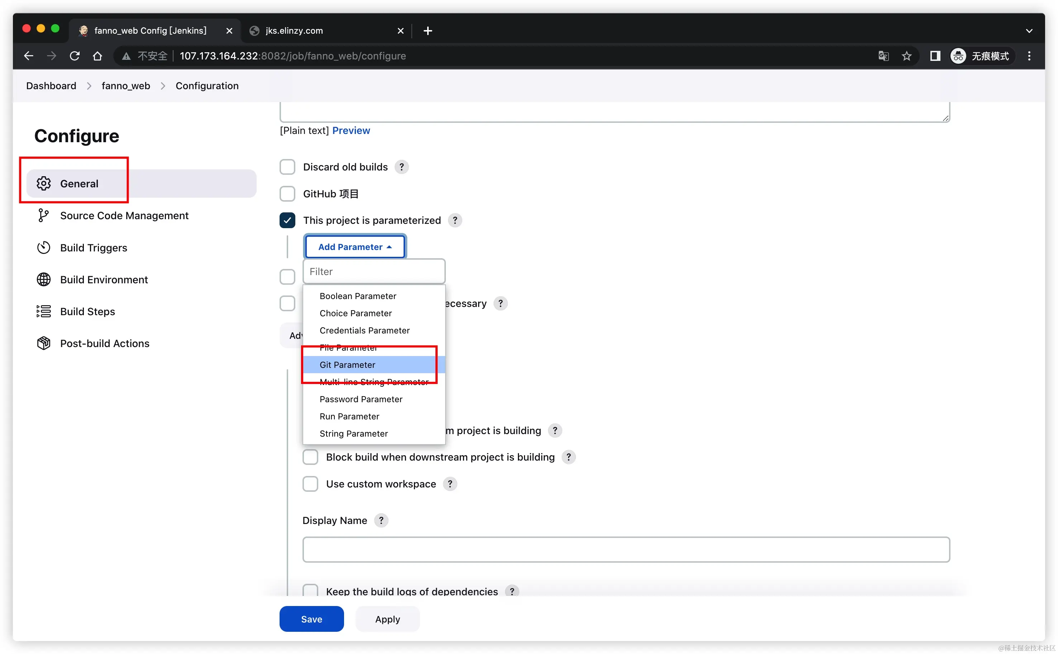Click the General gear icon

click(x=44, y=183)
